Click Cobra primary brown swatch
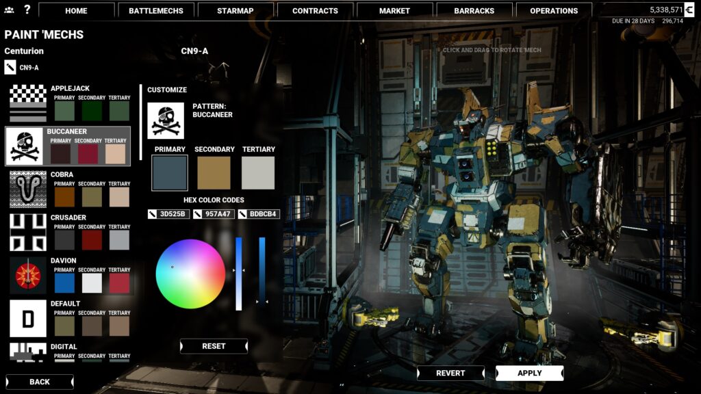 pos(64,197)
